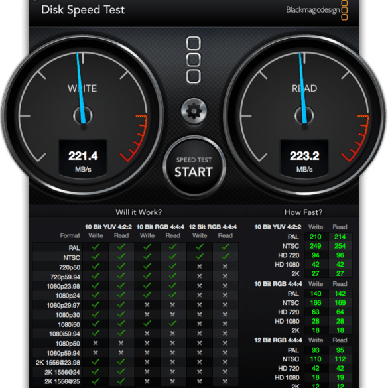
Task: Click the 1080p24 format row label
Action: 68,296
